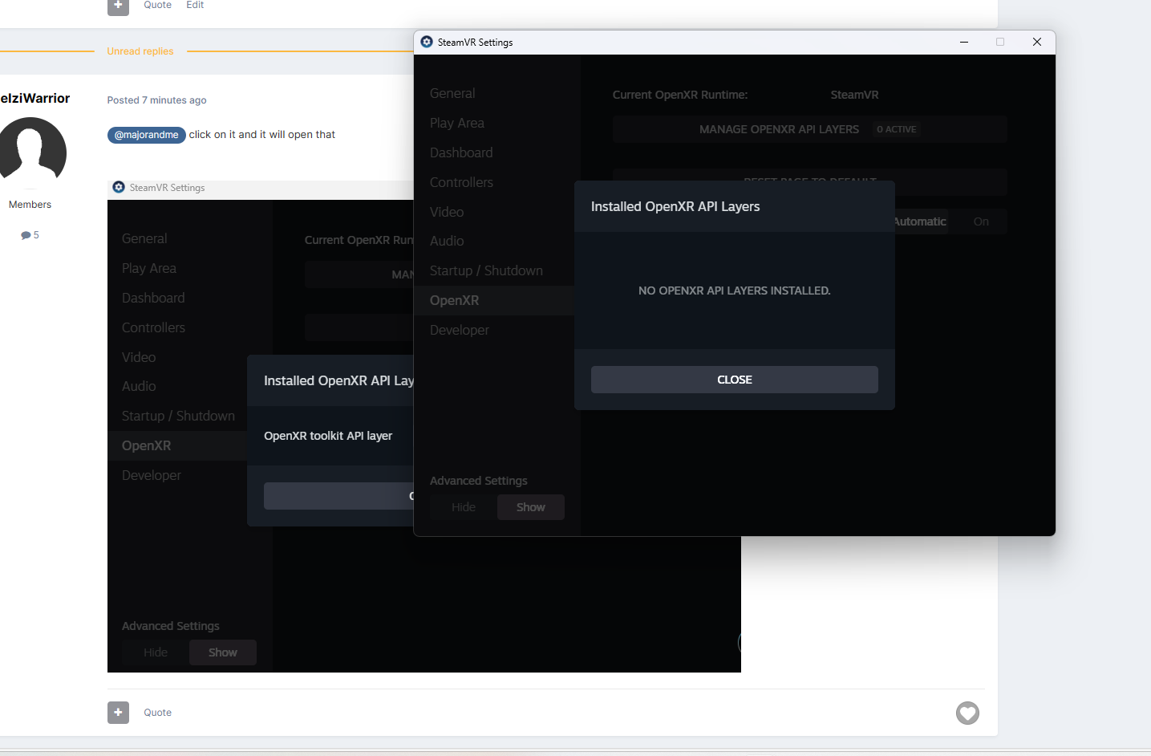
Task: Set Advanced Settings to Show in SteamVR window
Action: pyautogui.click(x=531, y=507)
